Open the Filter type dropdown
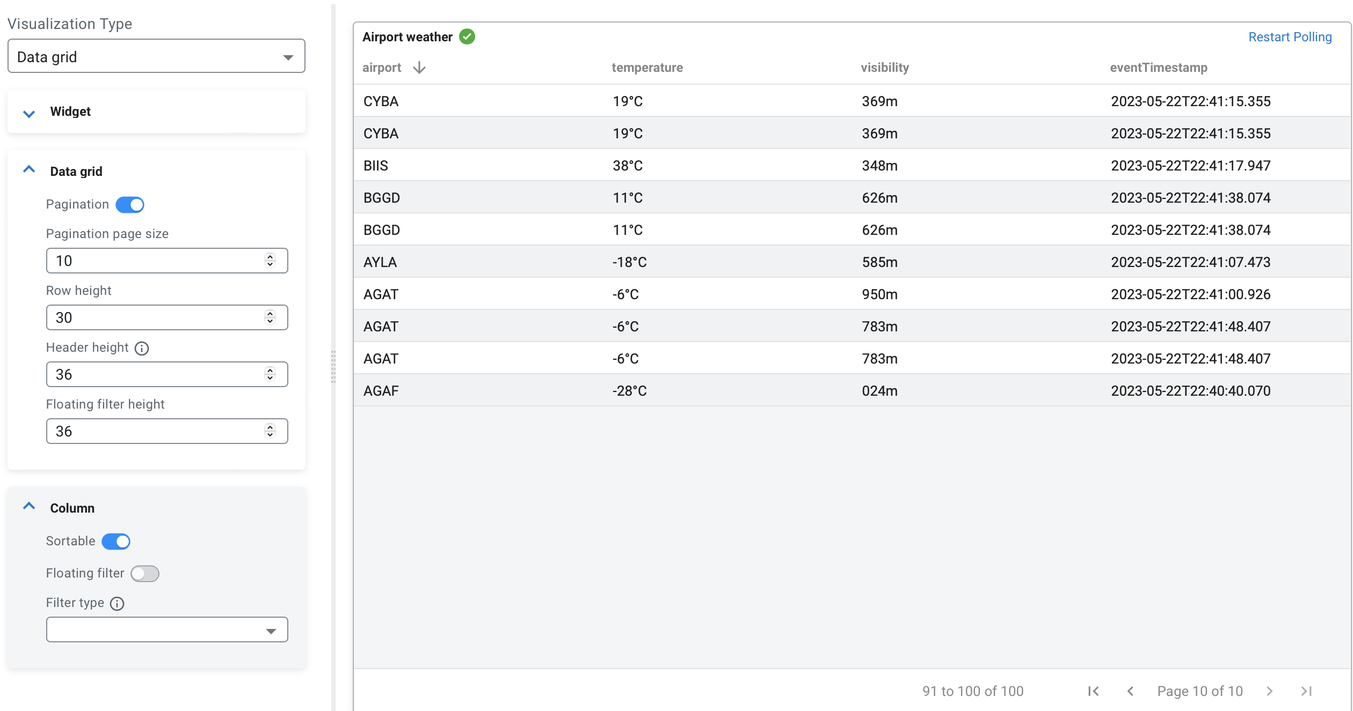 point(167,630)
